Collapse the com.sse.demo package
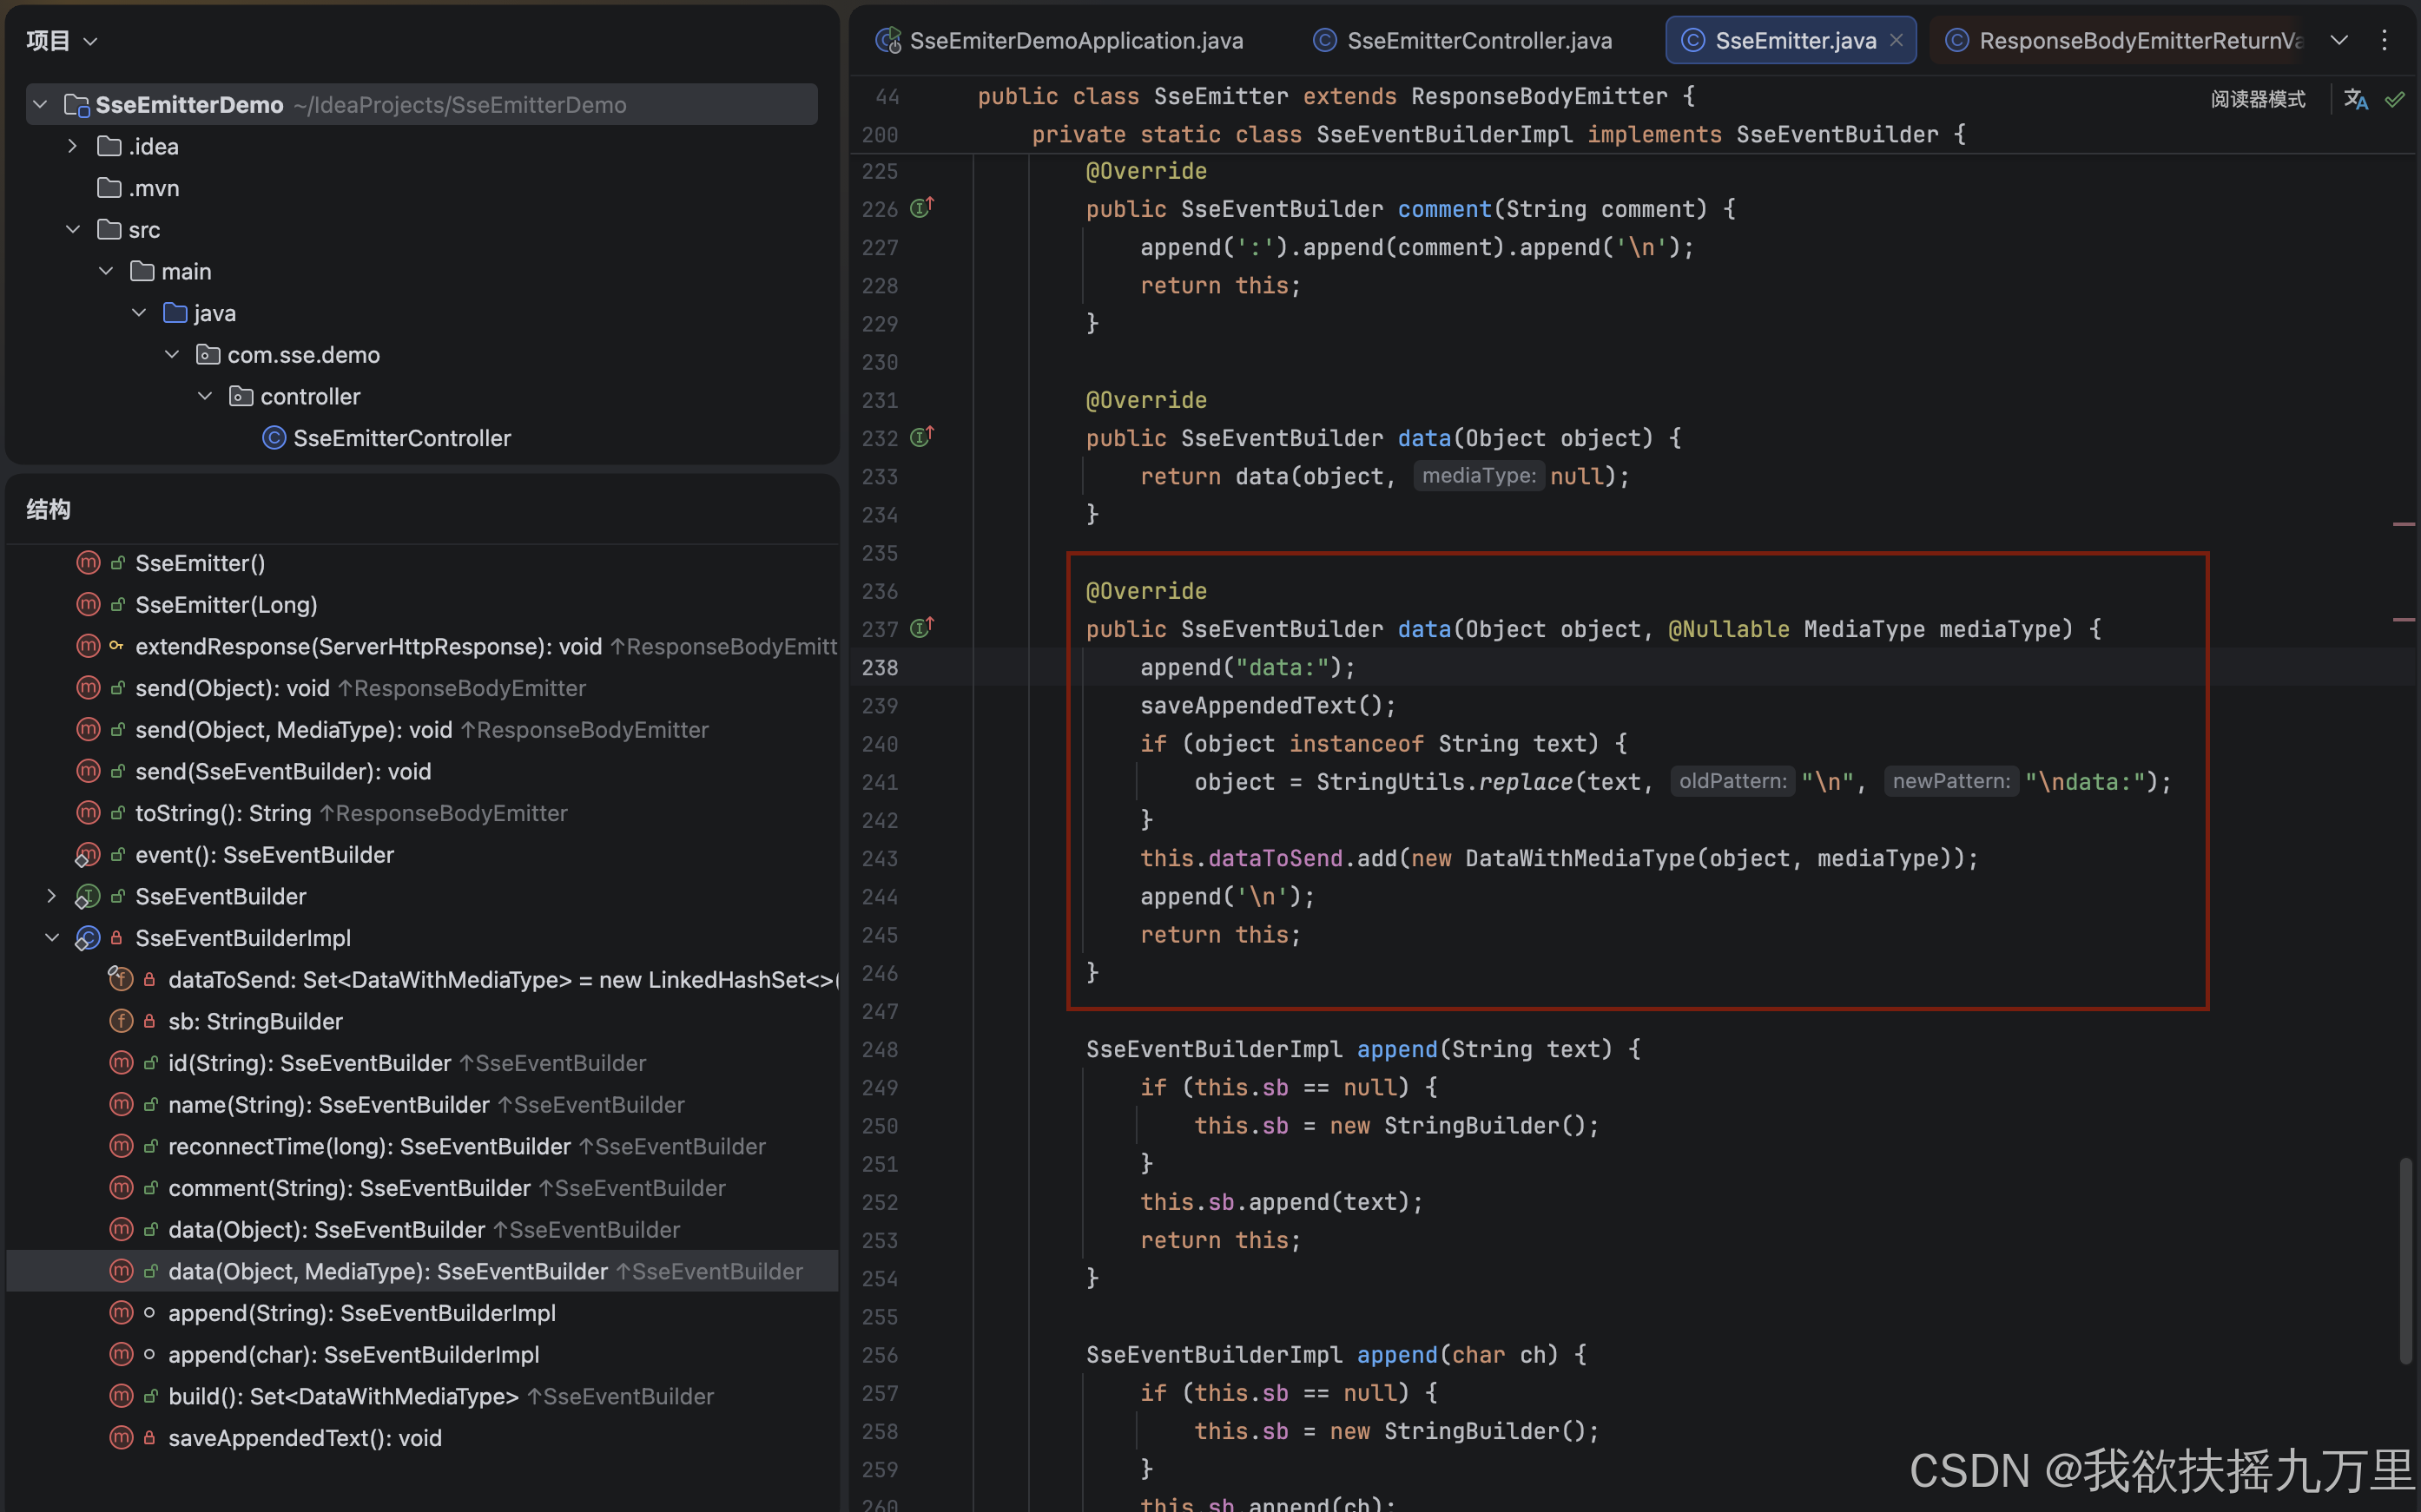2421x1512 pixels. click(x=172, y=354)
